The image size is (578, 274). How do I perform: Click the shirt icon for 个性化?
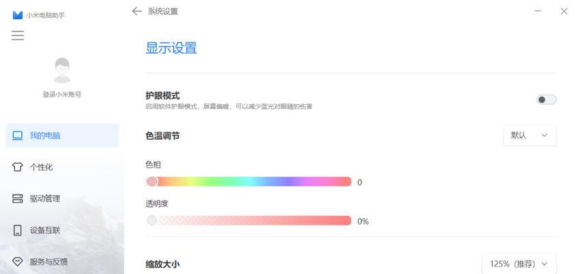pos(18,167)
